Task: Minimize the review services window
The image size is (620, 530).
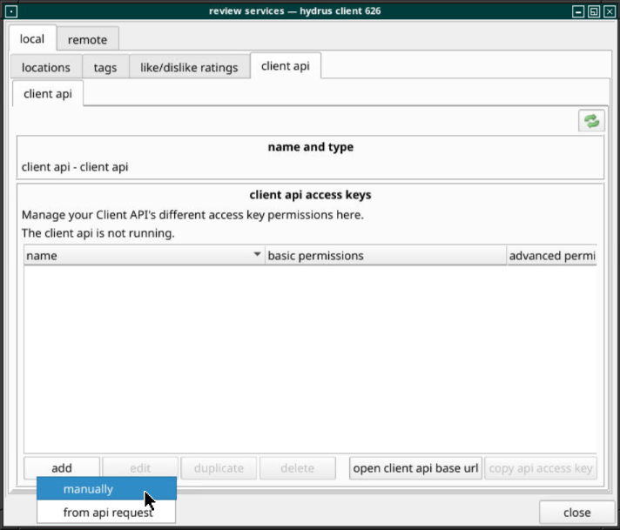Action: point(578,11)
